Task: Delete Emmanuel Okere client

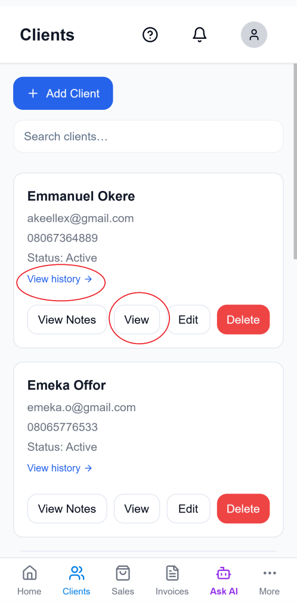Action: [243, 320]
